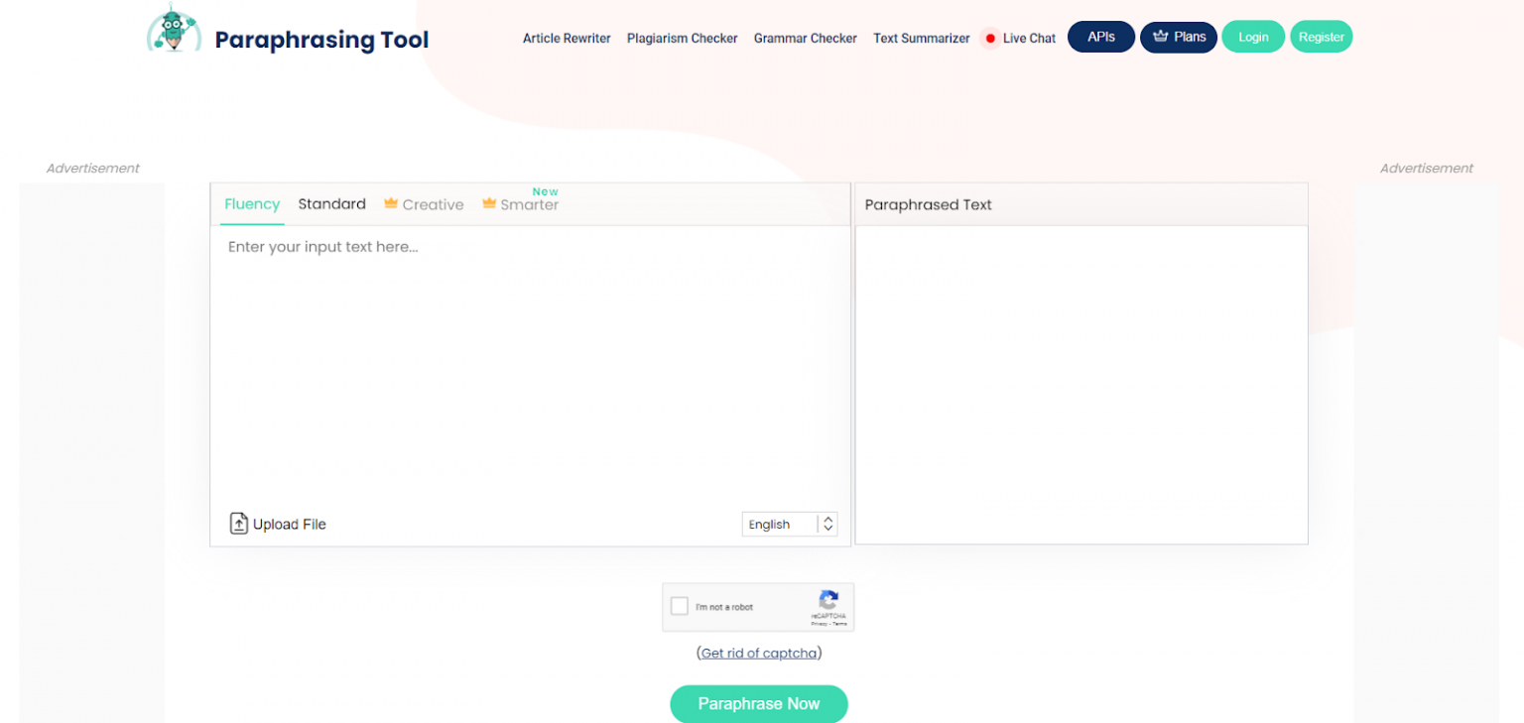This screenshot has width=1524, height=723.
Task: Click the Login button
Action: (1252, 36)
